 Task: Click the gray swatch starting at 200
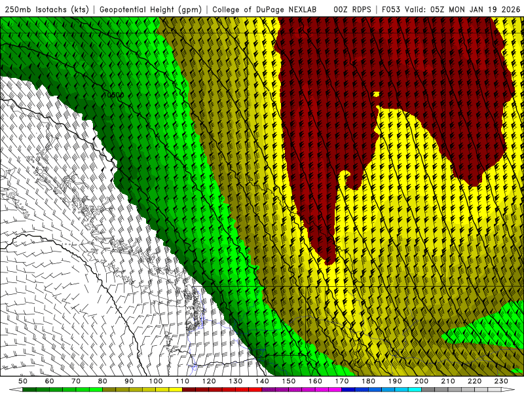[428, 390]
